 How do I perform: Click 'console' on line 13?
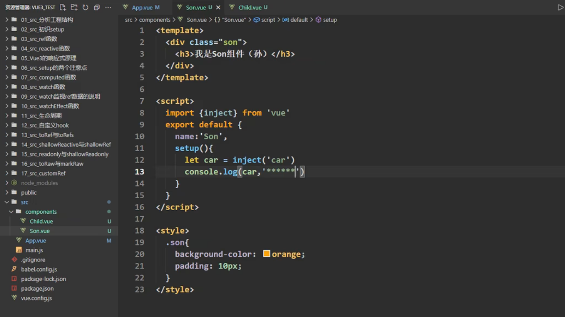click(201, 172)
